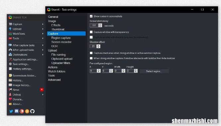
Task: Expand After capture tasks submenu arrow
Action: 43,45
